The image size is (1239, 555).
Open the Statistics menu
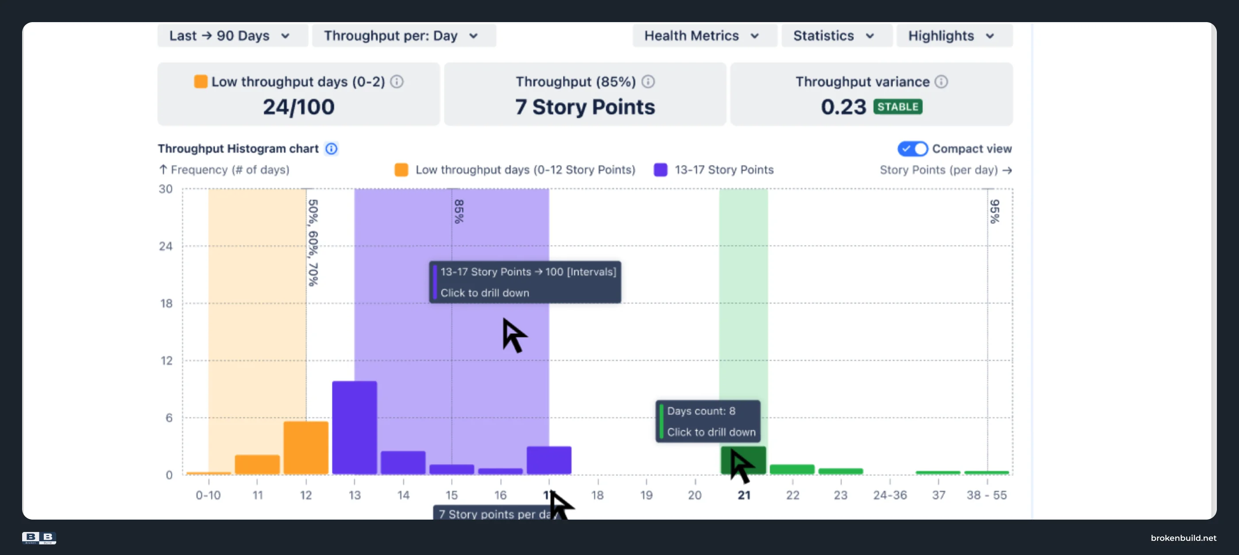point(837,35)
